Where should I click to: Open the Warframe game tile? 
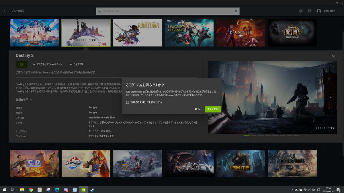click(x=189, y=163)
